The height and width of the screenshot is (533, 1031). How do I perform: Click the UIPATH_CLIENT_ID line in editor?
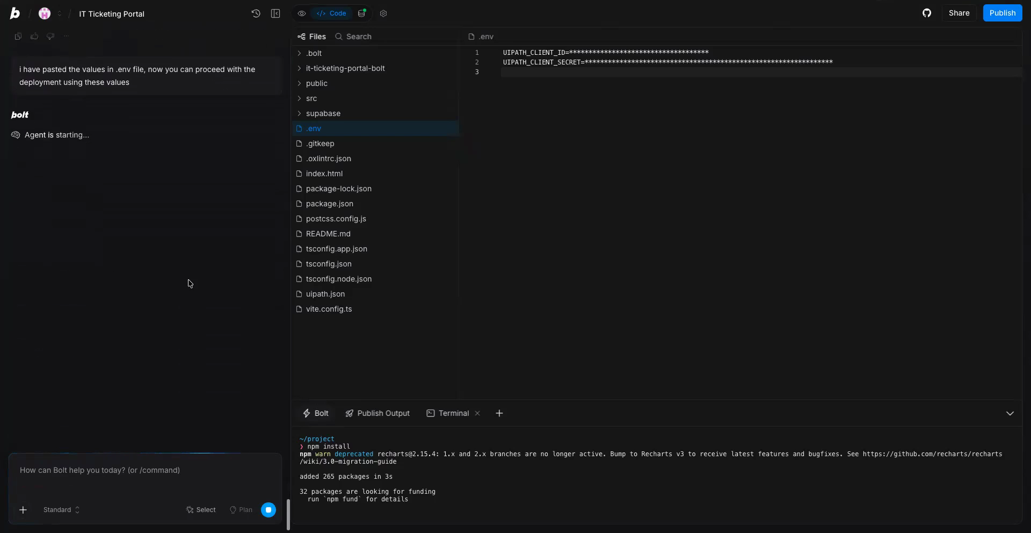(606, 53)
